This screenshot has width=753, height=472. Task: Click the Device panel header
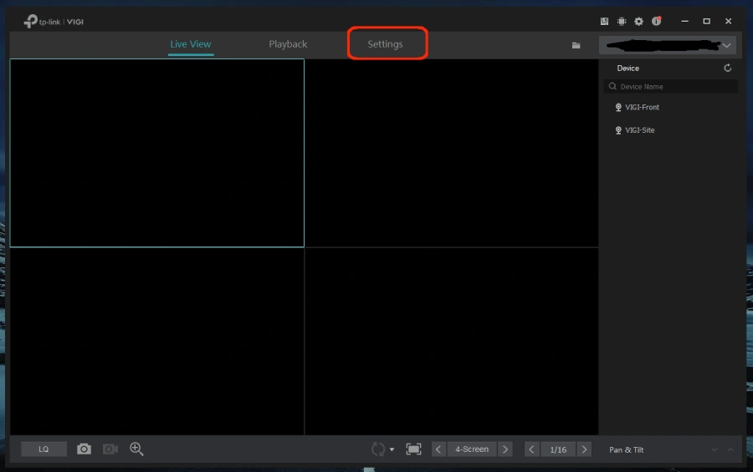pyautogui.click(x=628, y=69)
